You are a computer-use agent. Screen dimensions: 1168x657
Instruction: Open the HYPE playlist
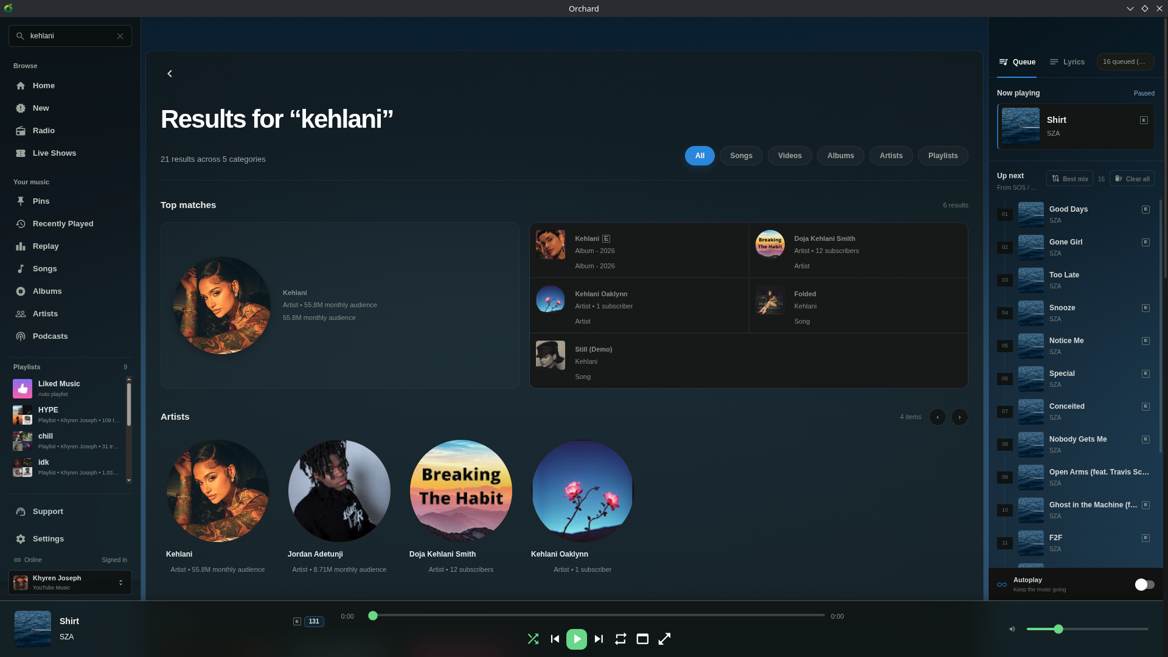tap(68, 415)
